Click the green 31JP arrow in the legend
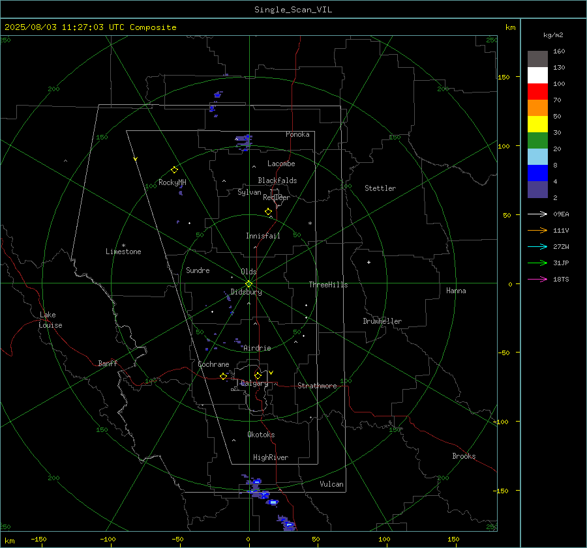 pyautogui.click(x=537, y=263)
